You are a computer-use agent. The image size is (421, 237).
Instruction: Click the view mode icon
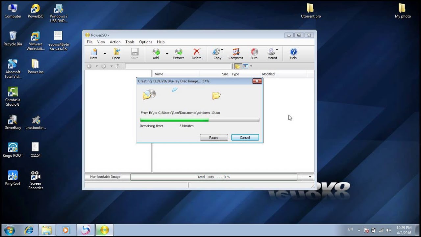click(246, 66)
